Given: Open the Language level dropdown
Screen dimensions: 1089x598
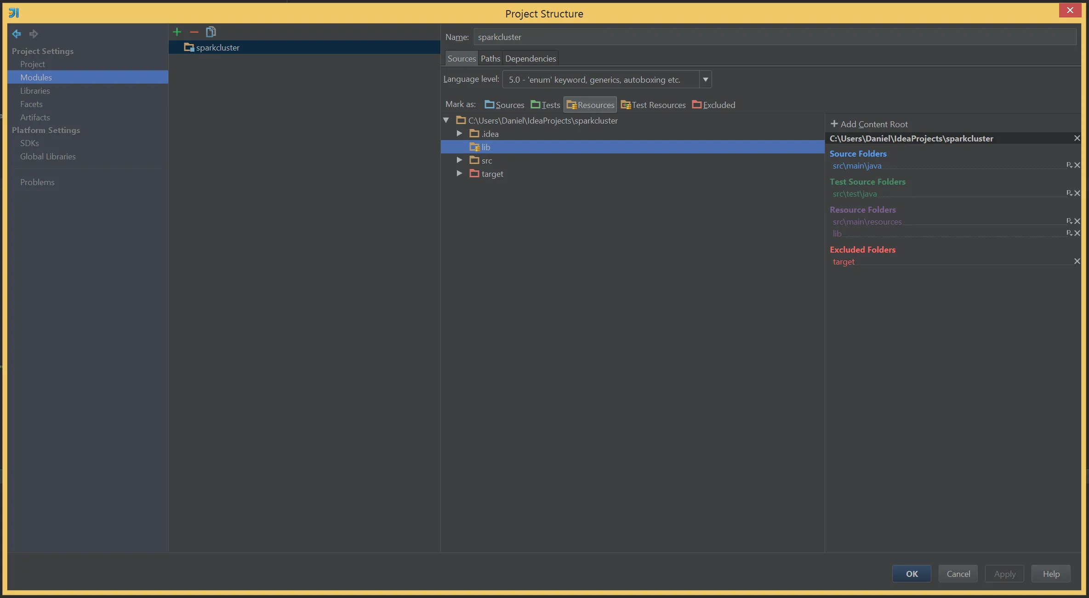Looking at the screenshot, I should pyautogui.click(x=705, y=79).
